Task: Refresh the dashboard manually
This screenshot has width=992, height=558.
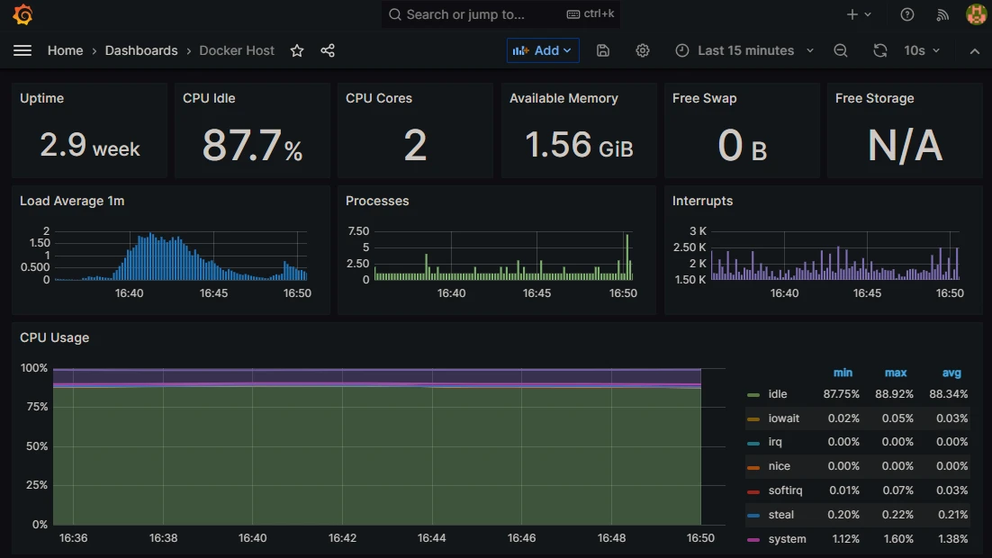Action: coord(879,50)
